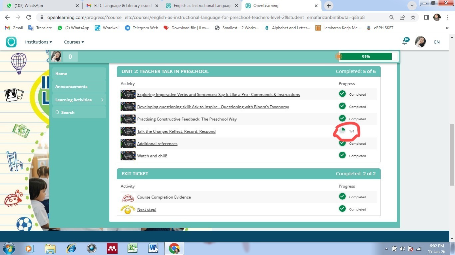Switch to English as Instructional Language tab

click(202, 6)
